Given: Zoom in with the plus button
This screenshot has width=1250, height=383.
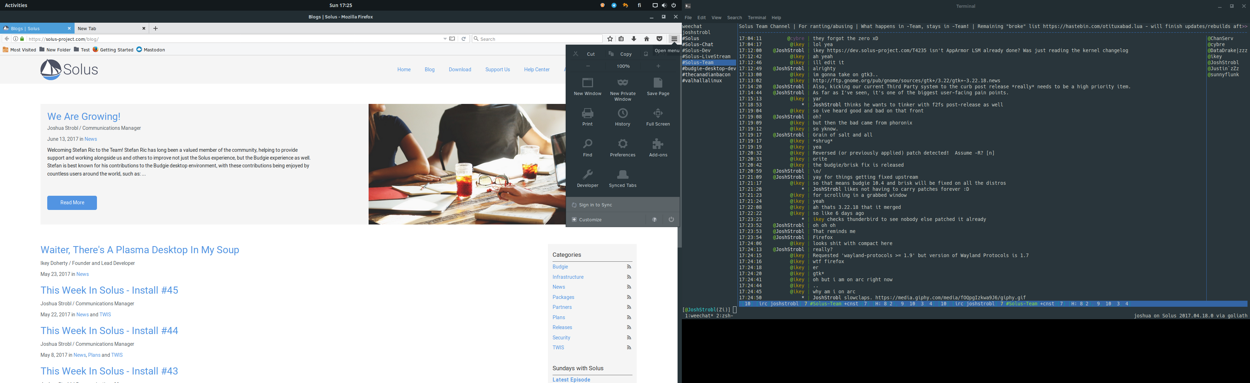Looking at the screenshot, I should click(x=658, y=66).
